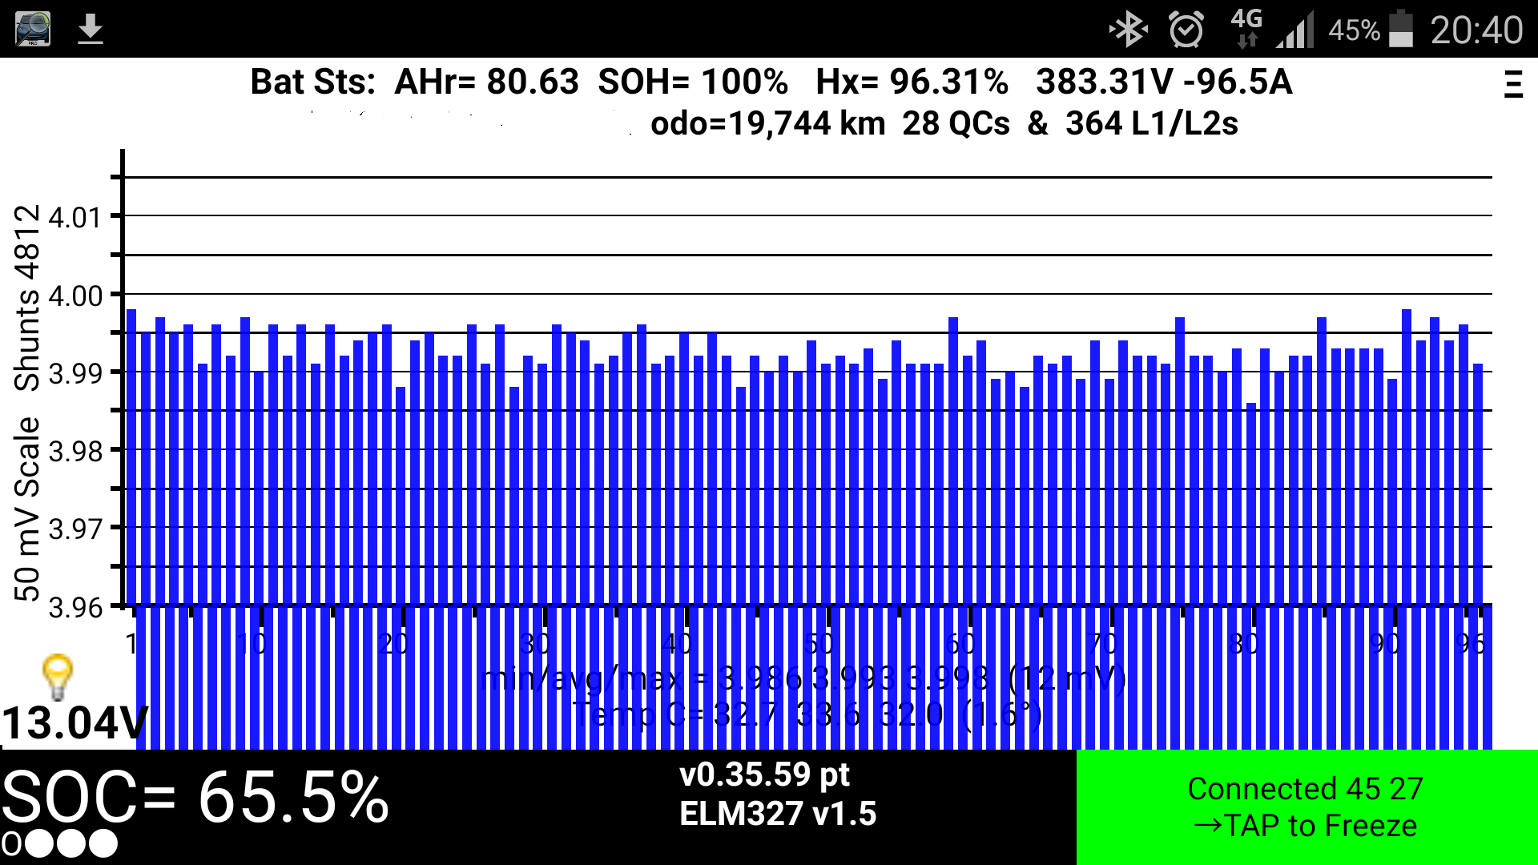Open the three-line menu icon
The height and width of the screenshot is (865, 1538).
1512,84
